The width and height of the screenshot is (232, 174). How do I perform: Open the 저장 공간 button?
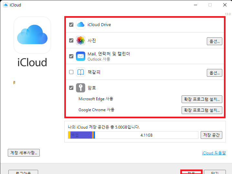(x=211, y=135)
